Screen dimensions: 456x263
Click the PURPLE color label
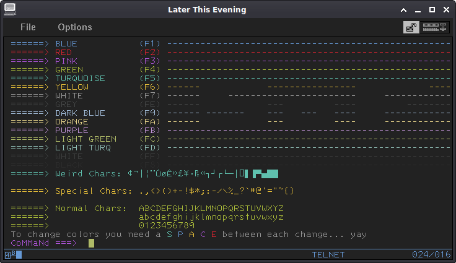click(72, 131)
